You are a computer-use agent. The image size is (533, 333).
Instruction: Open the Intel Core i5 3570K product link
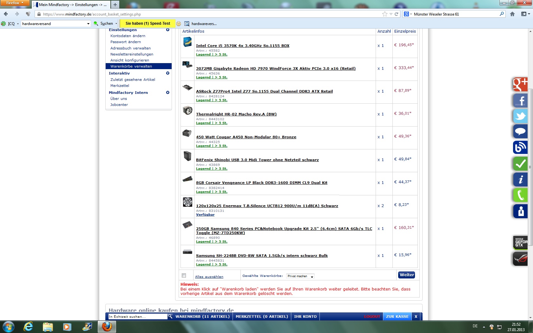243,46
